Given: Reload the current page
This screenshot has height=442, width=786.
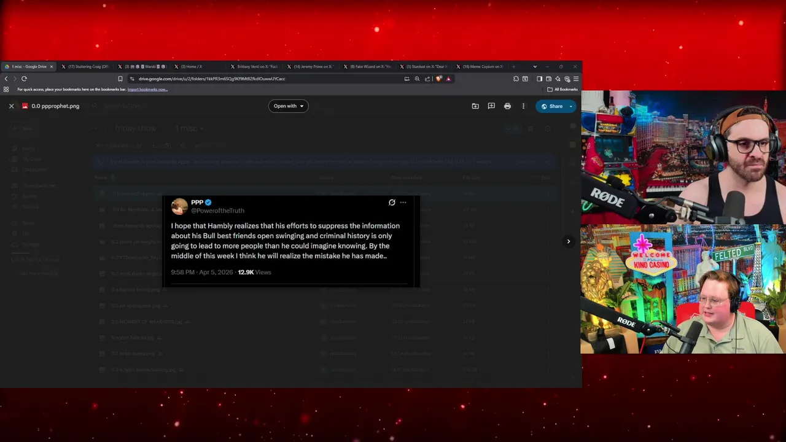Looking at the screenshot, I should point(24,79).
